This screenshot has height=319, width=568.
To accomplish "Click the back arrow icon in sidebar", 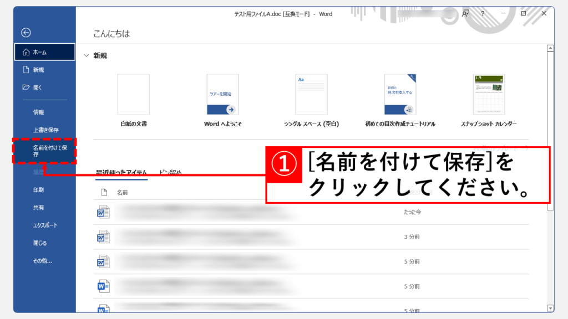I will [26, 33].
